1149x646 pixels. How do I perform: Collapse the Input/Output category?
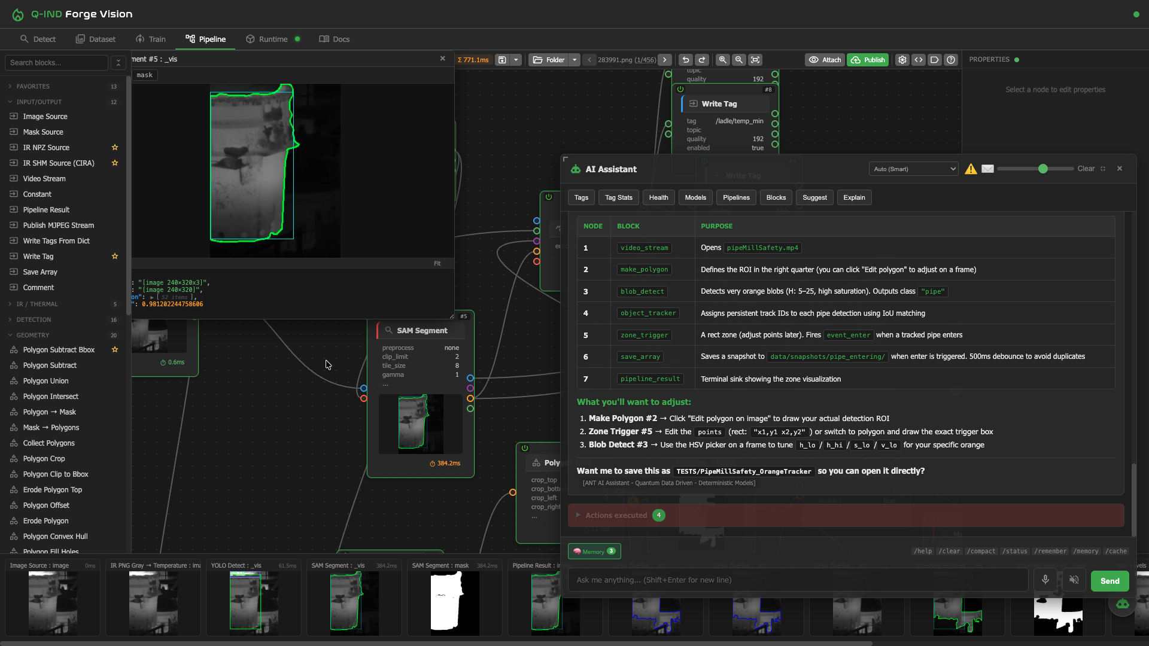coord(63,102)
